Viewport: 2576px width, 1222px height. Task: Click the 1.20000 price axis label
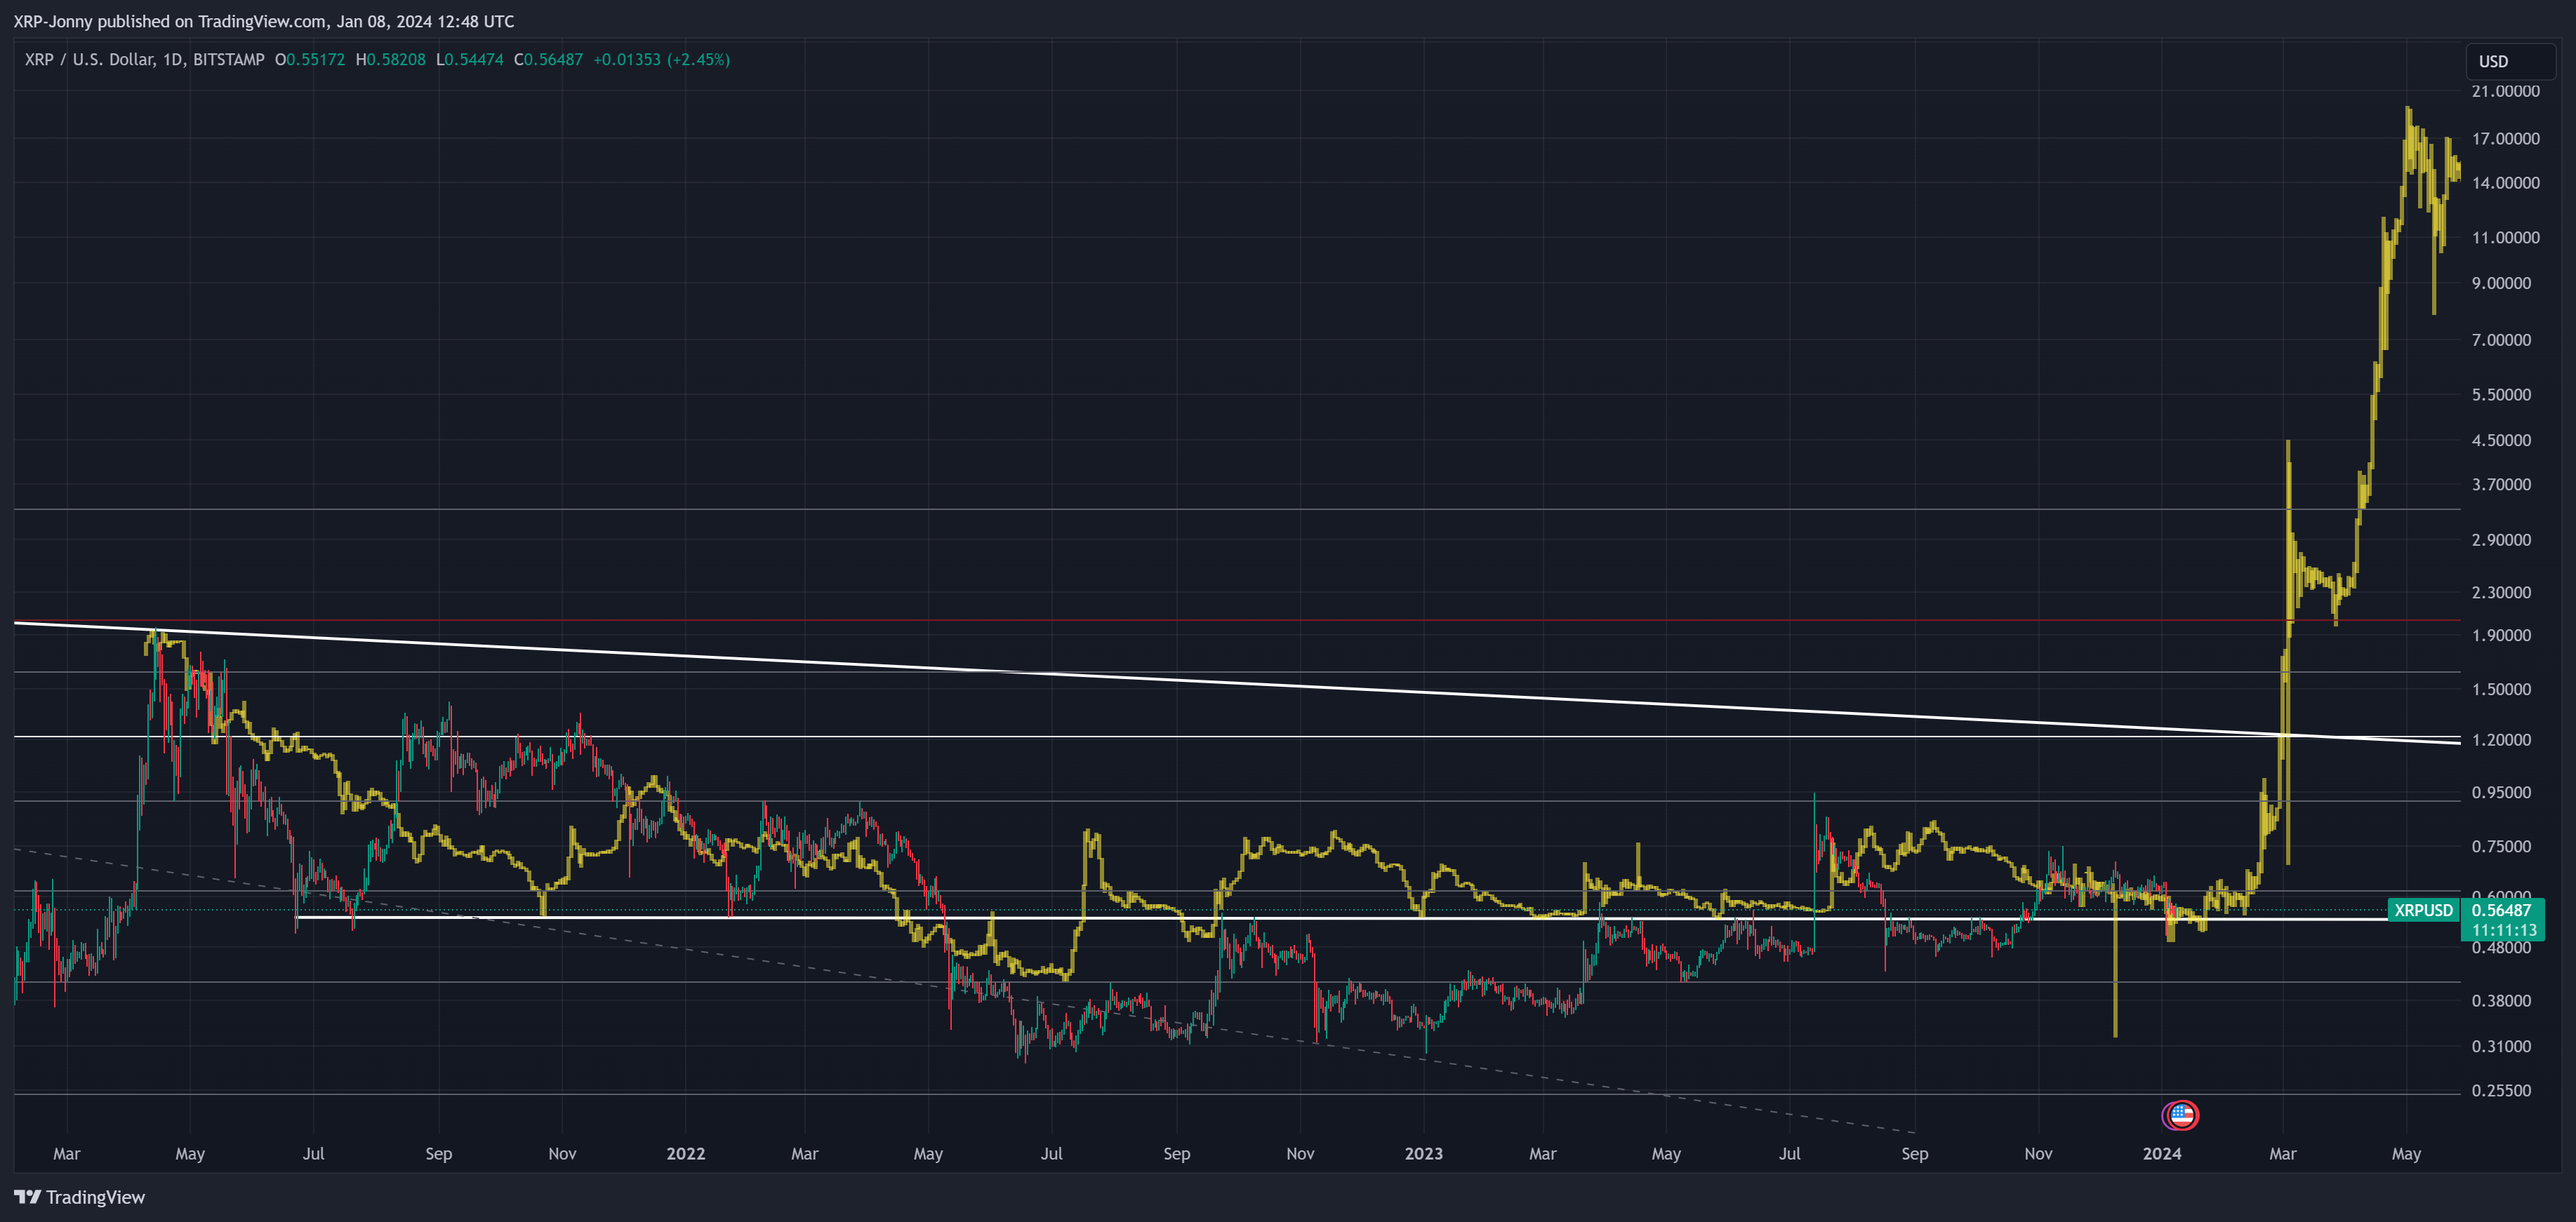(x=2501, y=740)
